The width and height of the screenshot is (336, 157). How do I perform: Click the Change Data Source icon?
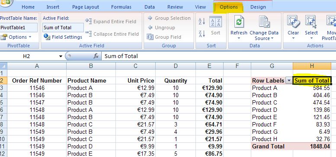264,22
